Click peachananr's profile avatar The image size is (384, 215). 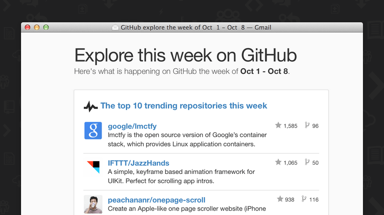pos(93,204)
